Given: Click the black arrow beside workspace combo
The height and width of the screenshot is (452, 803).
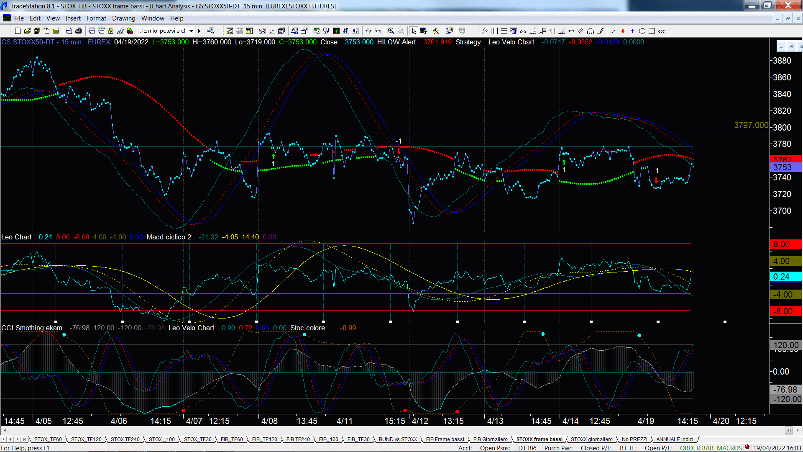Looking at the screenshot, I should point(199,31).
